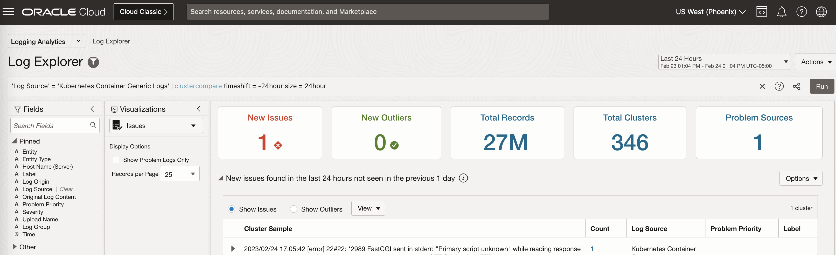Open the notifications bell
Screen dimensions: 836x255
(x=782, y=12)
